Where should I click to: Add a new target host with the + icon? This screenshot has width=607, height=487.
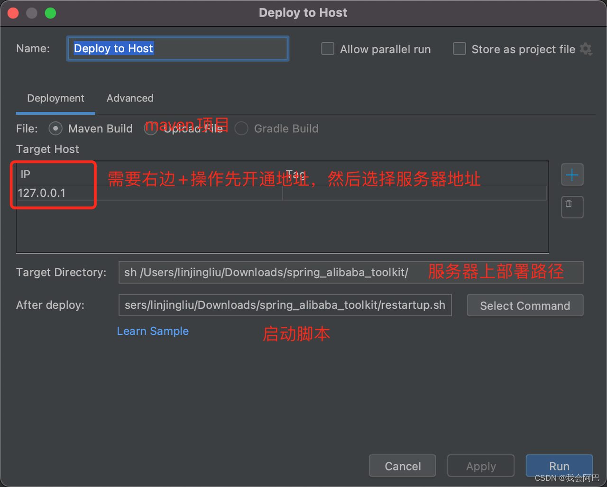tap(572, 175)
